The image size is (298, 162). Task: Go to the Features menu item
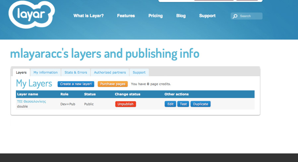pos(126,16)
